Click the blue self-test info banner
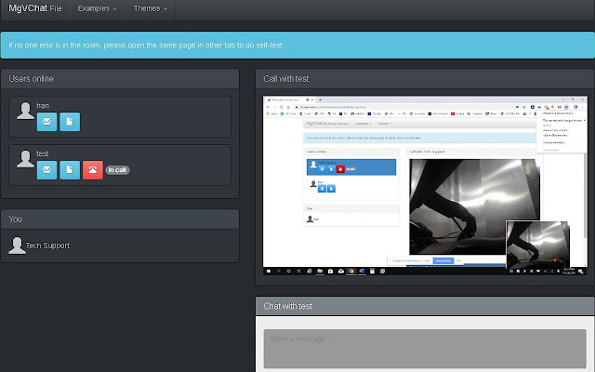The width and height of the screenshot is (595, 372). 297,46
